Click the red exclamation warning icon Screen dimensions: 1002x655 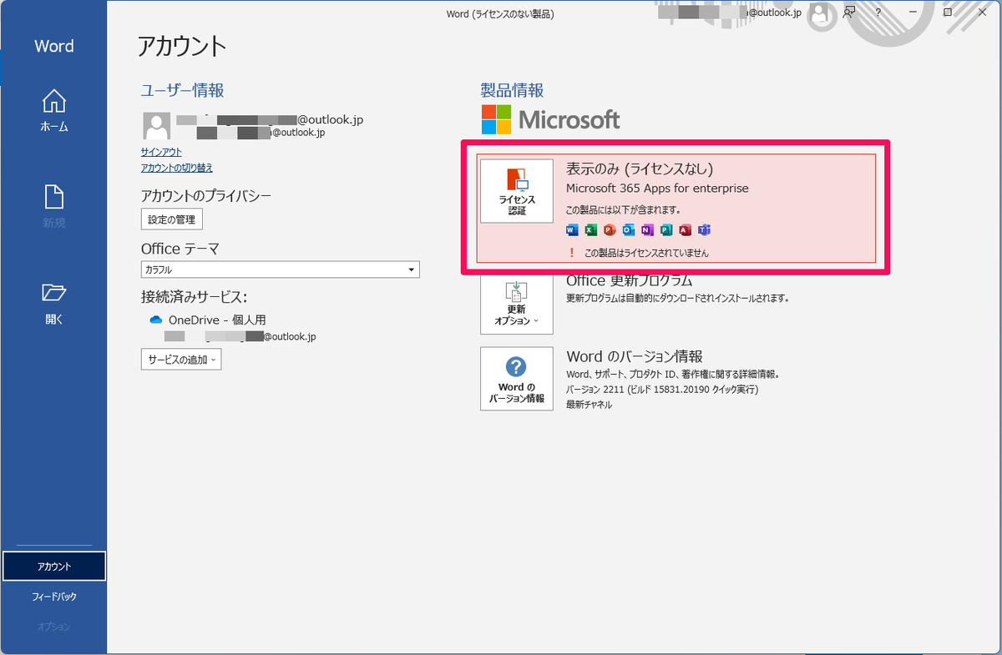coord(572,252)
